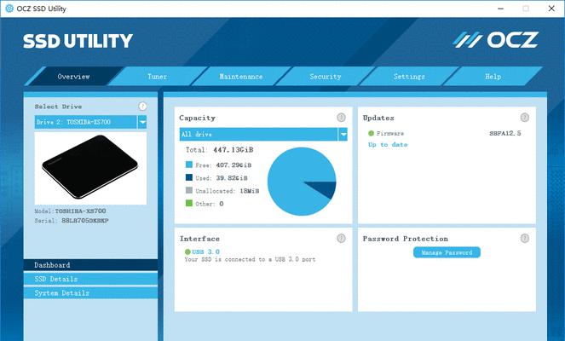
Task: Click the Free light blue color swatch
Action: 189,165
